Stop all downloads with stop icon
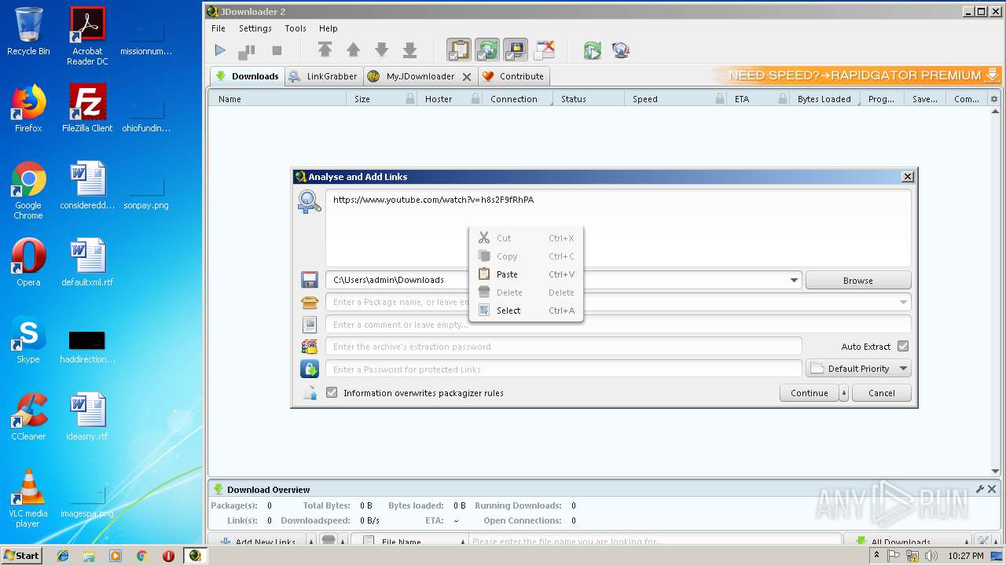Viewport: 1006px width, 566px height. 277,50
